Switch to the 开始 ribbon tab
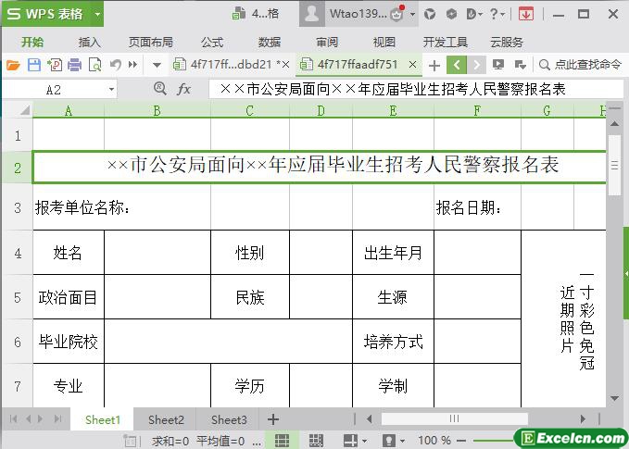629x449 pixels. pos(32,42)
